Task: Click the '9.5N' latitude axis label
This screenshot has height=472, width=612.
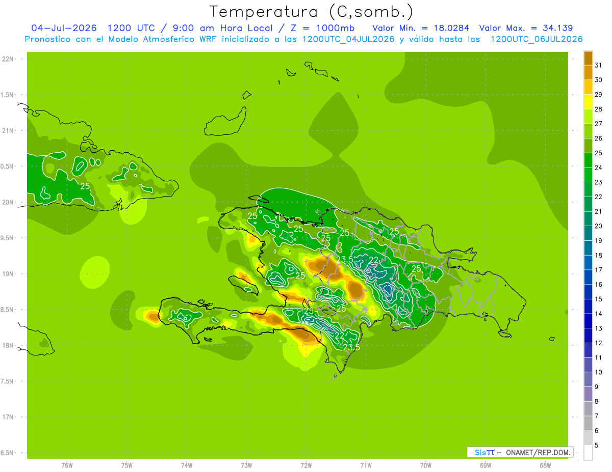Action: click(8, 238)
